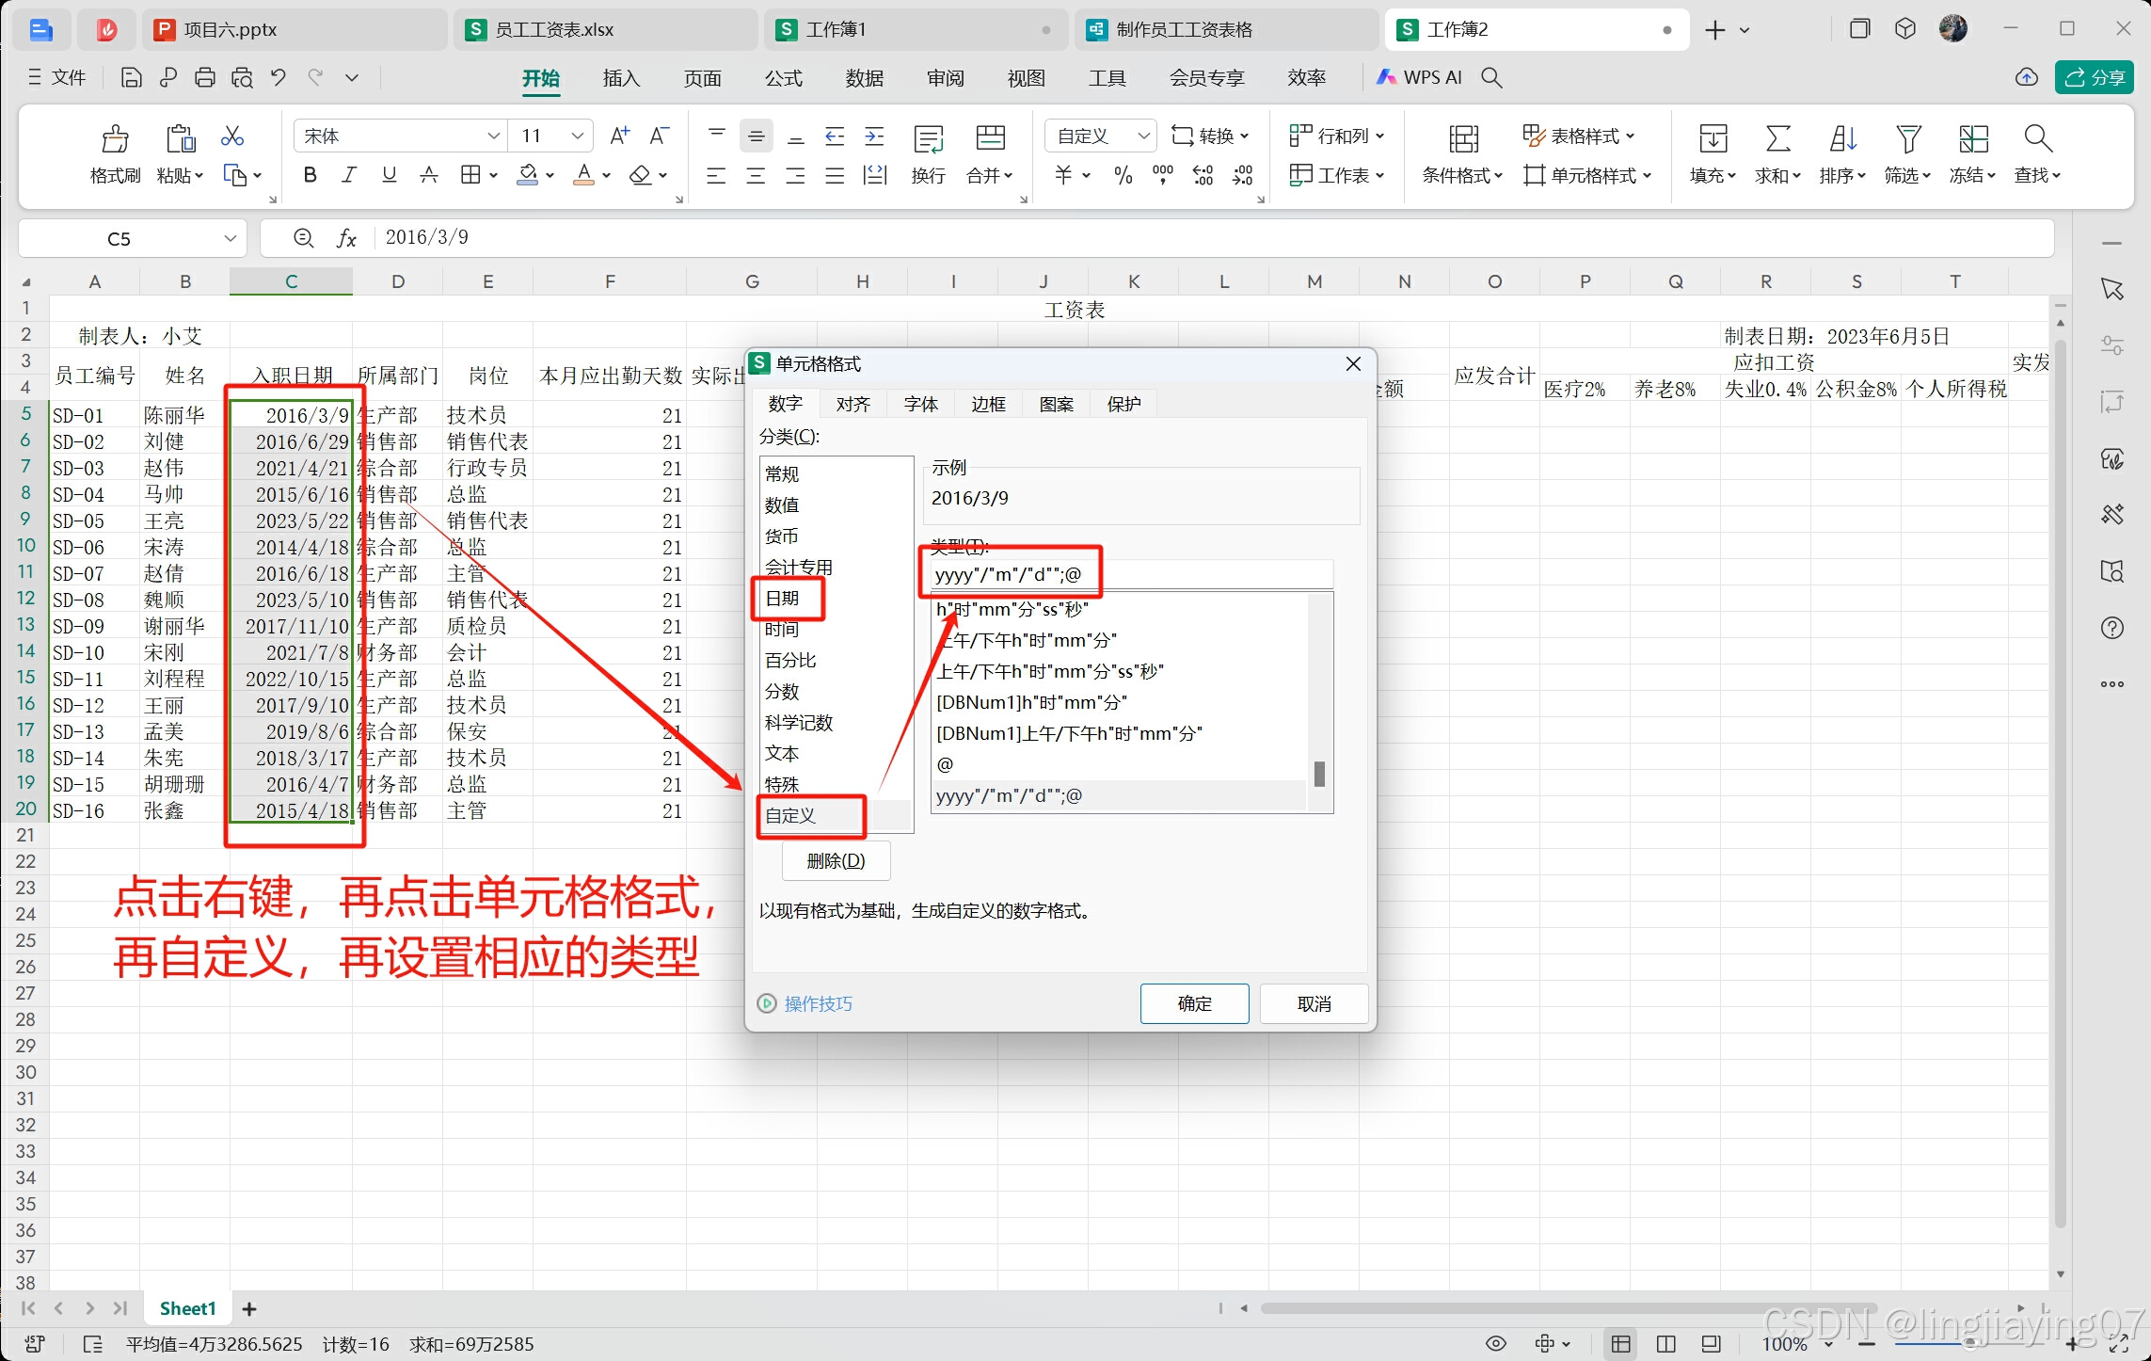Click the 删除(D) button

point(836,860)
